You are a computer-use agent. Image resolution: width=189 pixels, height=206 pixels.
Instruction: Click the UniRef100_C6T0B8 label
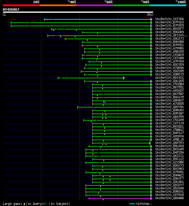click(x=170, y=58)
